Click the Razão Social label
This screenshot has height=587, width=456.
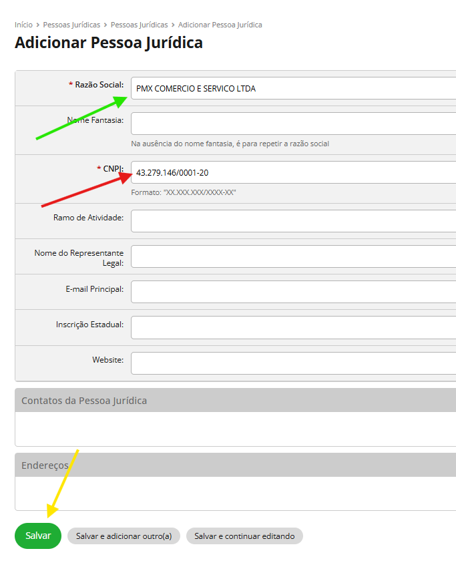99,85
